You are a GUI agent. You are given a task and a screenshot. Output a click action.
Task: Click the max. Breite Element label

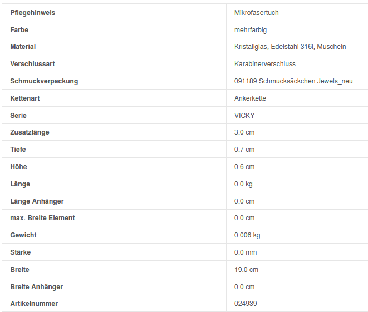pos(42,218)
